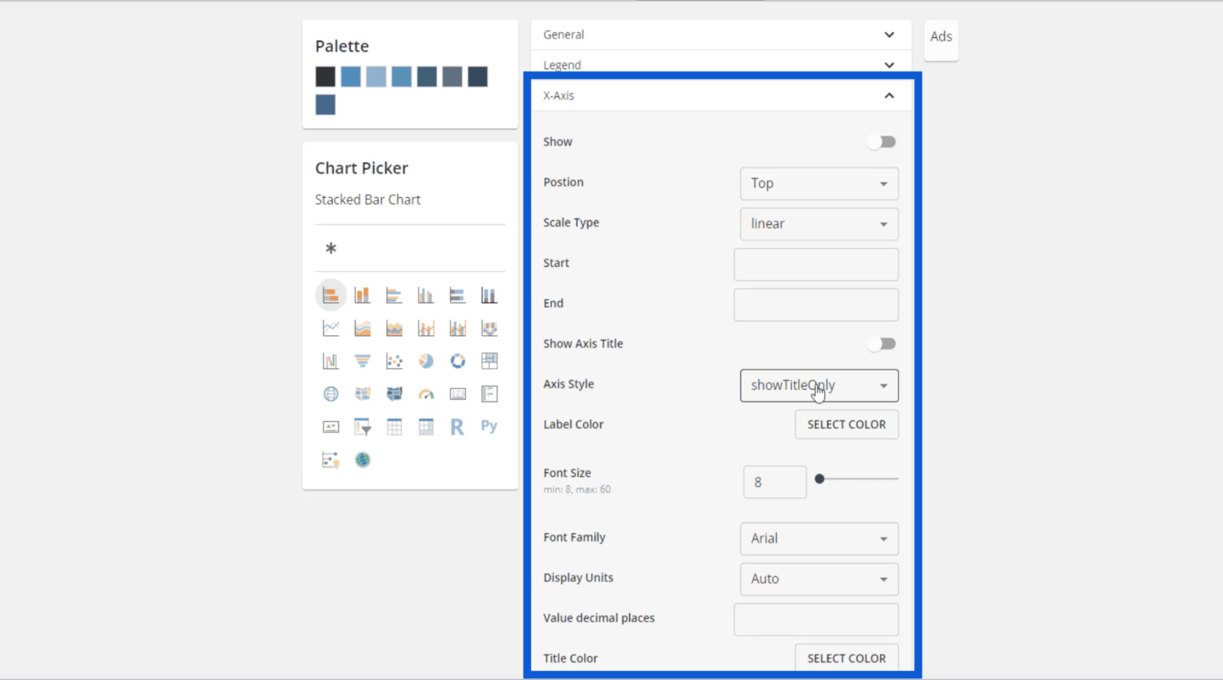This screenshot has width=1223, height=680.
Task: Pick the 100% stacked bar chart icon
Action: click(x=457, y=295)
